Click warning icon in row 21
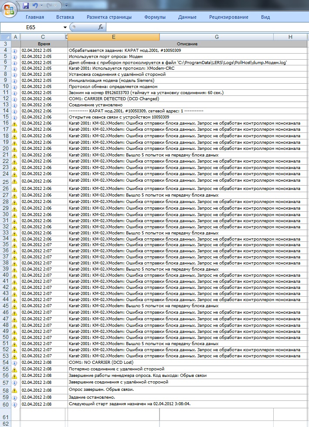This screenshot has height=427, width=309. [15, 156]
